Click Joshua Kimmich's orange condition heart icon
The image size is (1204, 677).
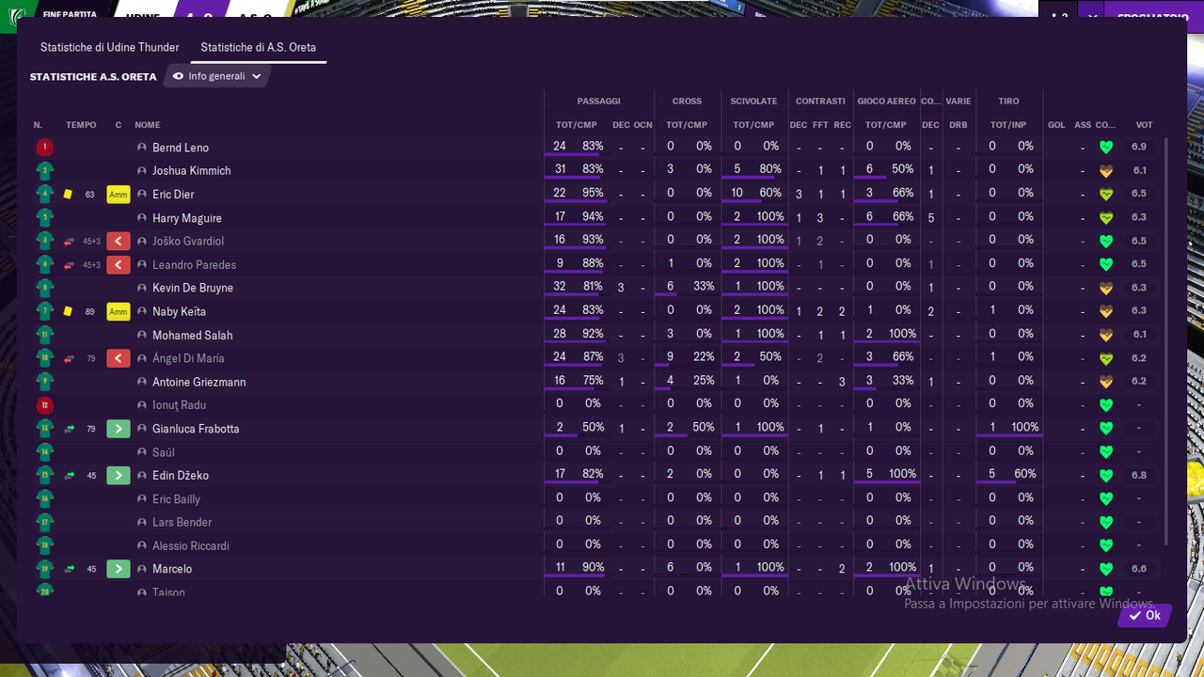pos(1106,171)
